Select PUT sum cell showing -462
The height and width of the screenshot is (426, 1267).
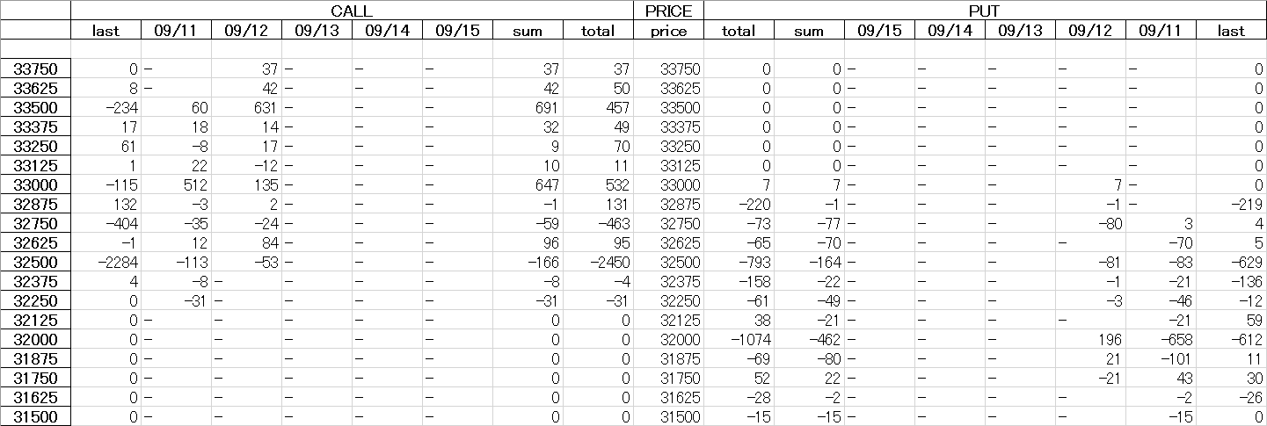point(809,339)
